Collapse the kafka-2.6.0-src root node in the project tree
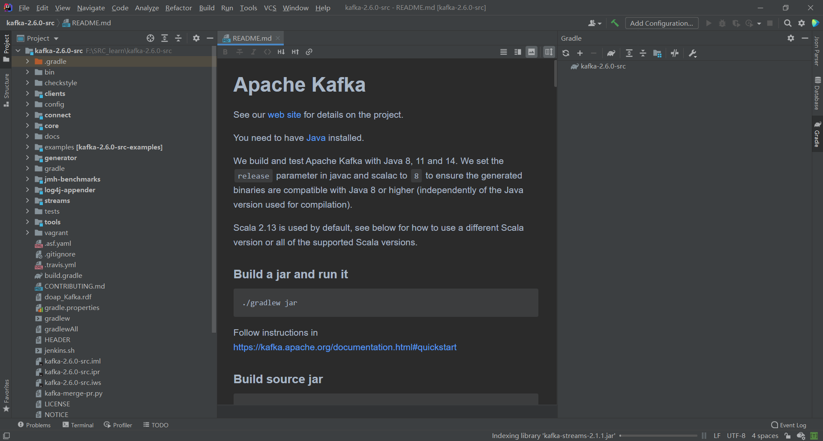Viewport: 823px width, 441px height. pyautogui.click(x=18, y=51)
